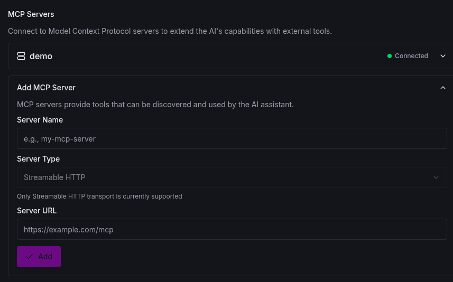Focus the Server Name input field

pos(232,139)
